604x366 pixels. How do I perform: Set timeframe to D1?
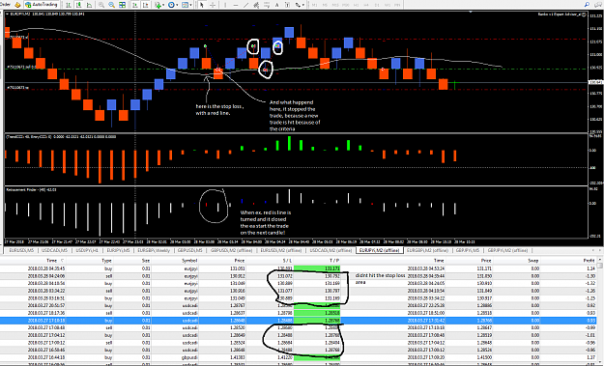(x=377, y=5)
